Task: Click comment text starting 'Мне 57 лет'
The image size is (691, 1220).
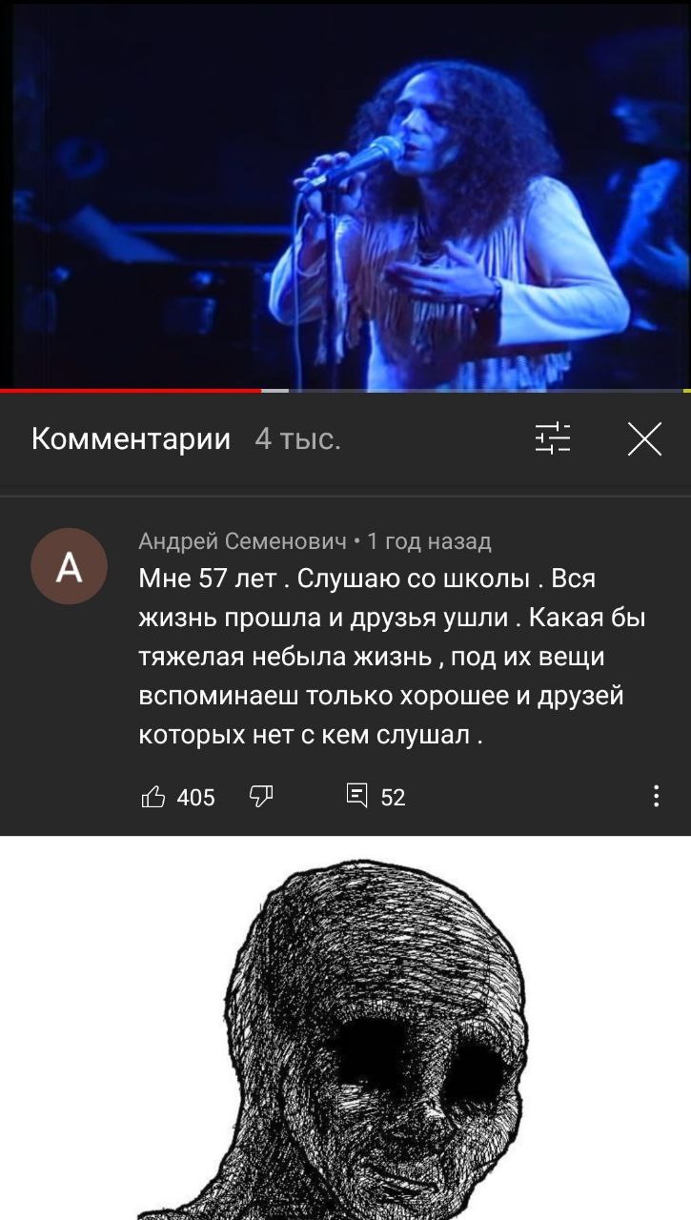Action: tap(393, 658)
